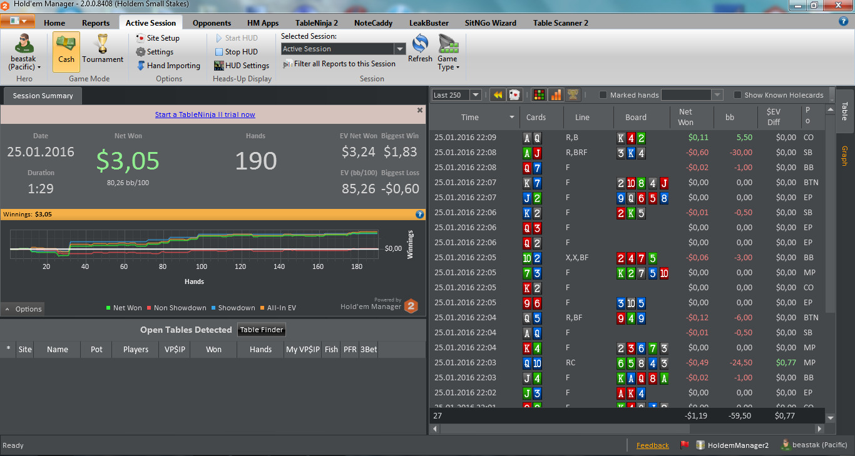The width and height of the screenshot is (855, 456).
Task: Click beastak (Pacific) in status bar
Action: (x=814, y=445)
